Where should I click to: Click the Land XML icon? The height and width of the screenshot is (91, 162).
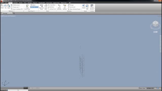point(87,7)
